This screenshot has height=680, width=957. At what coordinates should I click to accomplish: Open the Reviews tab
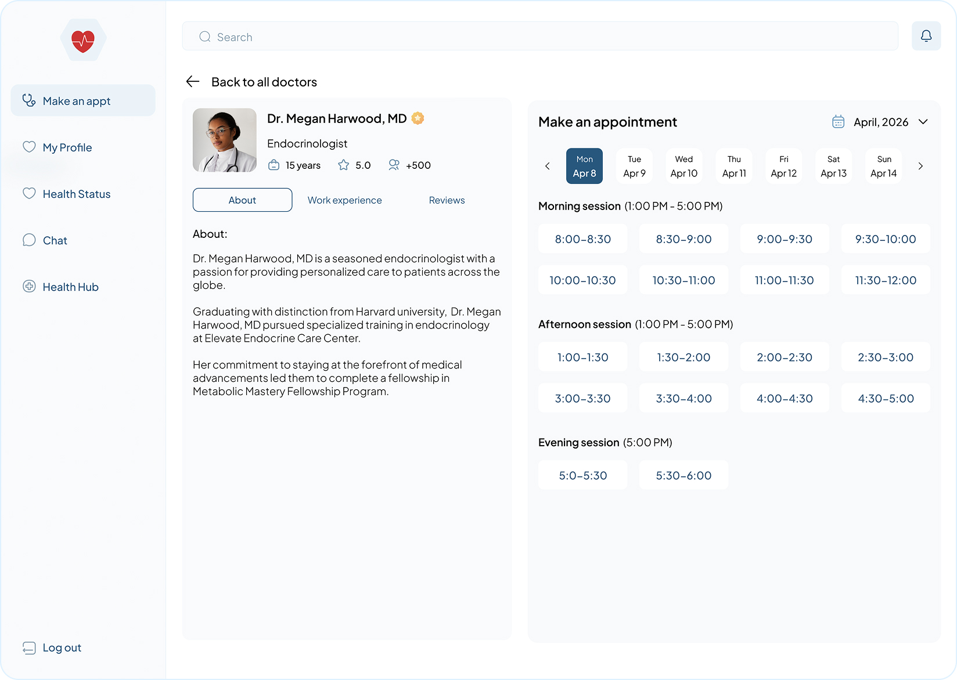(x=447, y=200)
